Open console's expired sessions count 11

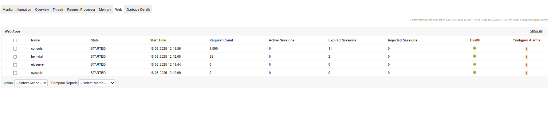click(330, 48)
